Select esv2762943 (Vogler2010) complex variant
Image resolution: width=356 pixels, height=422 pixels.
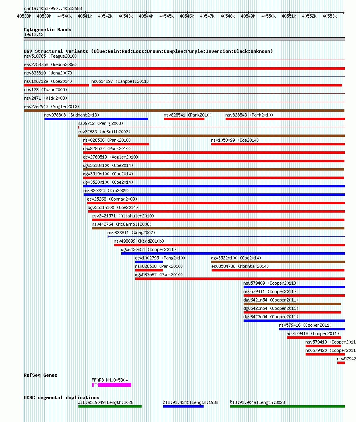click(184, 111)
